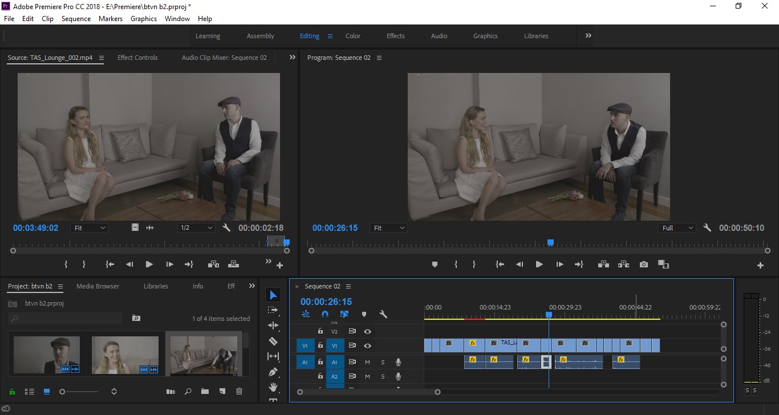The height and width of the screenshot is (415, 779).
Task: Open the Sequence menu
Action: [76, 19]
